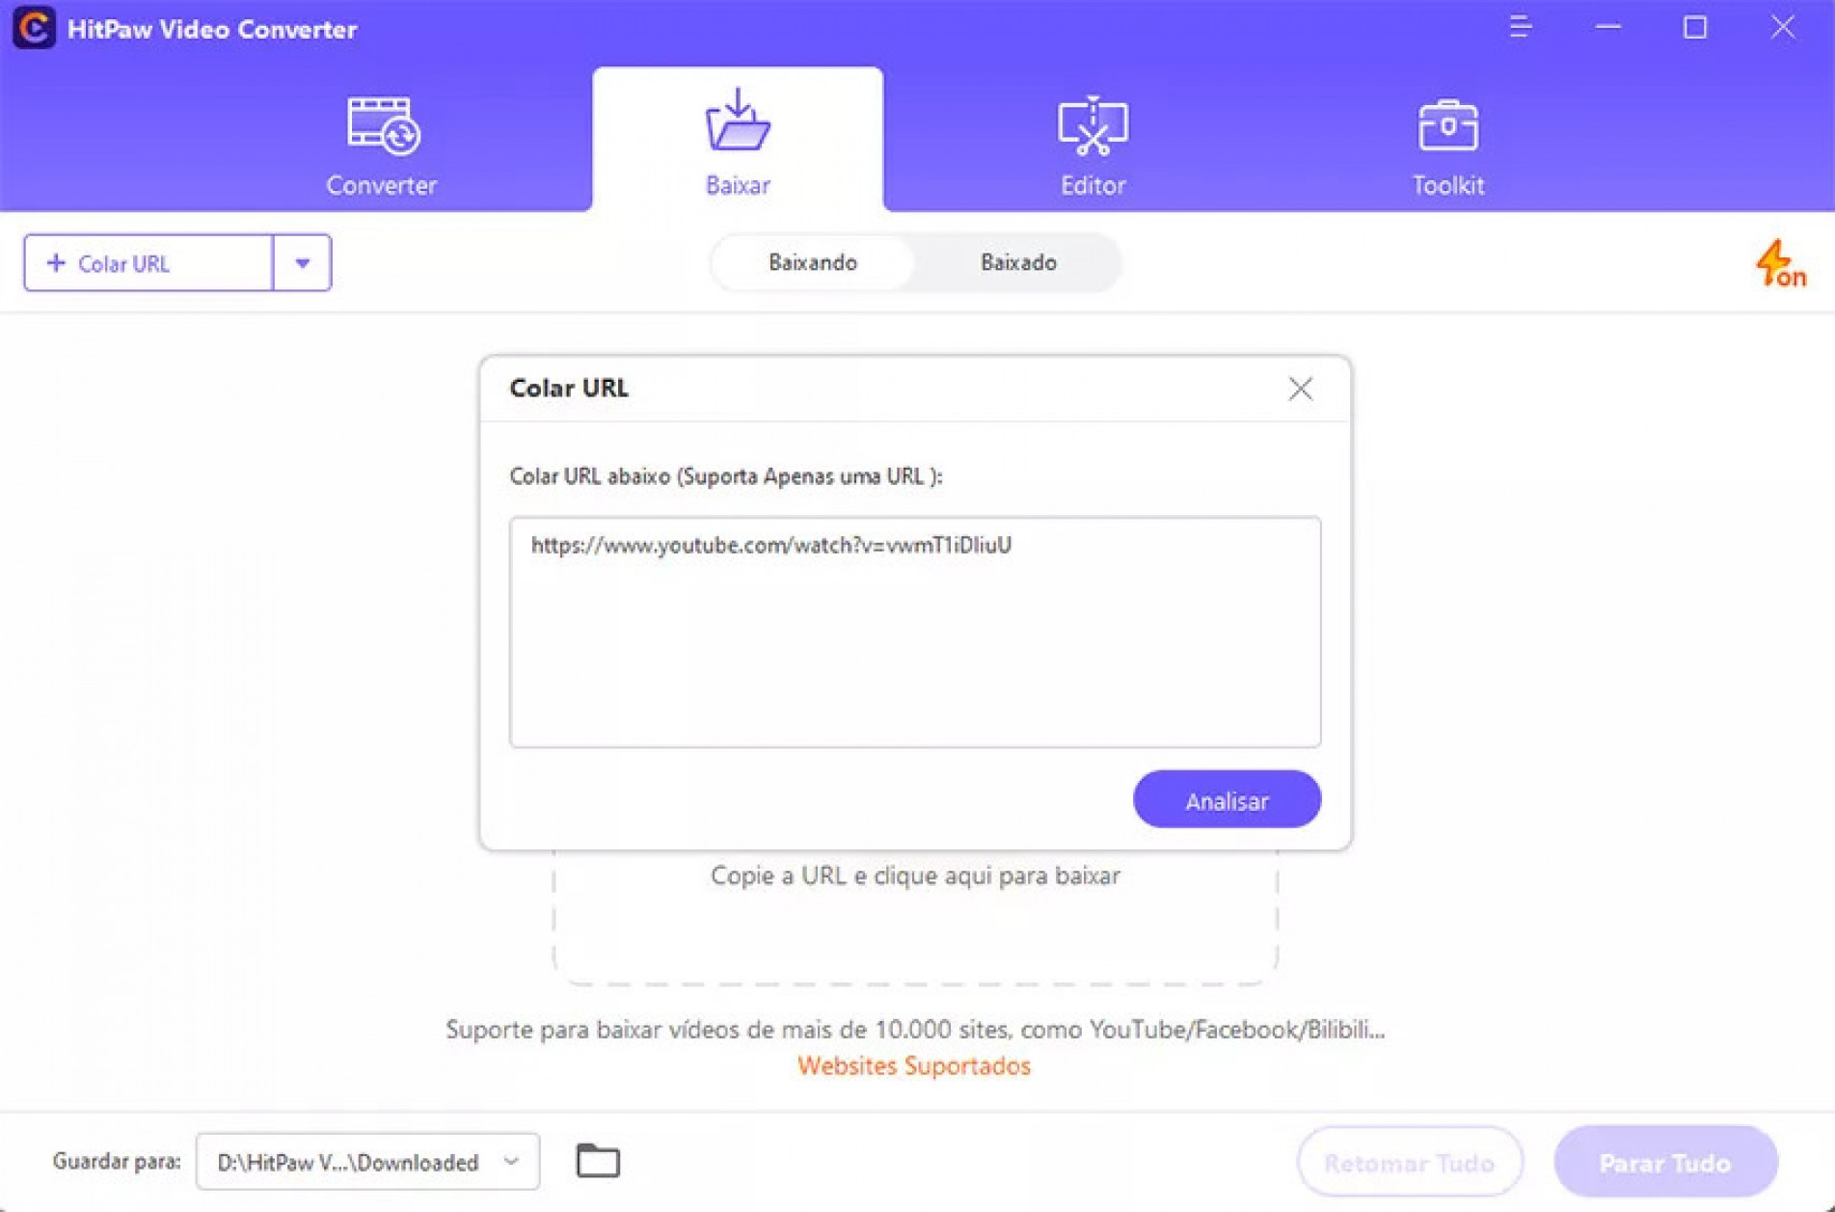This screenshot has height=1212, width=1835.
Task: Click the Colar URL button
Action: (148, 262)
